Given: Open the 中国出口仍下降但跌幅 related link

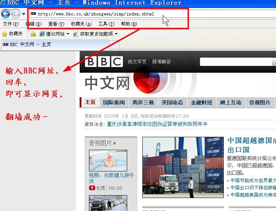Looking at the screenshot, I should [253, 188].
